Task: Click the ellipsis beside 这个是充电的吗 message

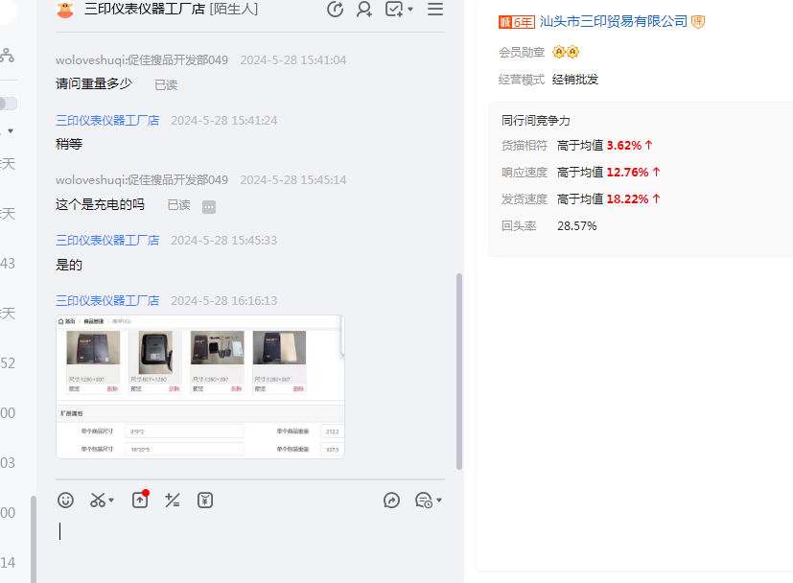Action: pos(209,206)
